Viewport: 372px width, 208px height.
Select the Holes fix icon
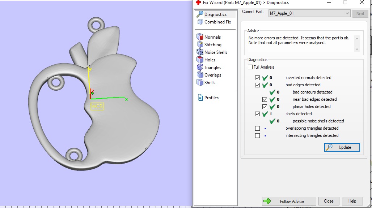200,60
